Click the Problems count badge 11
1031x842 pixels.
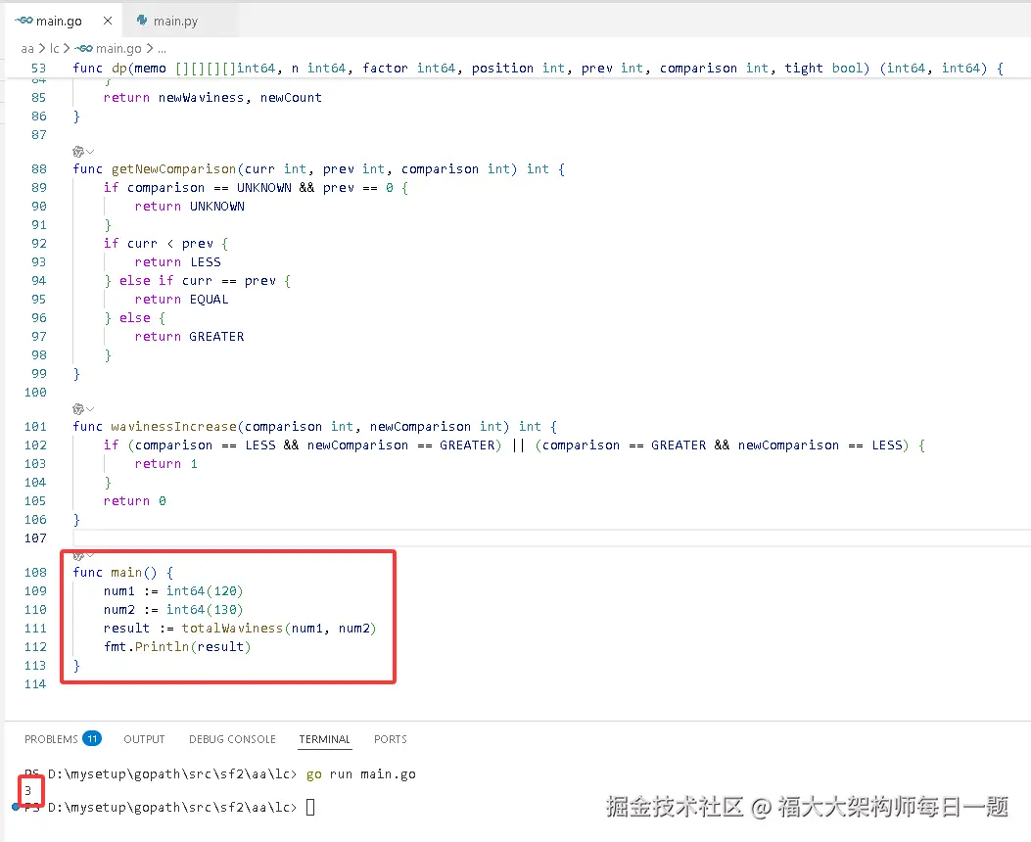coord(92,739)
